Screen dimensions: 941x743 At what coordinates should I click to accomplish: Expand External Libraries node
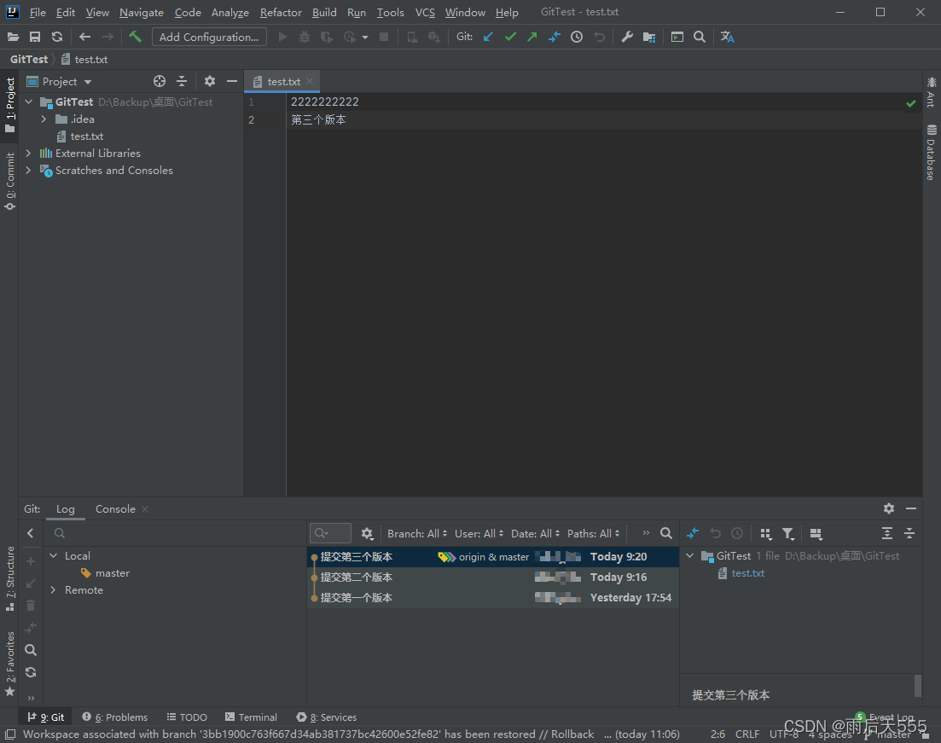click(28, 153)
